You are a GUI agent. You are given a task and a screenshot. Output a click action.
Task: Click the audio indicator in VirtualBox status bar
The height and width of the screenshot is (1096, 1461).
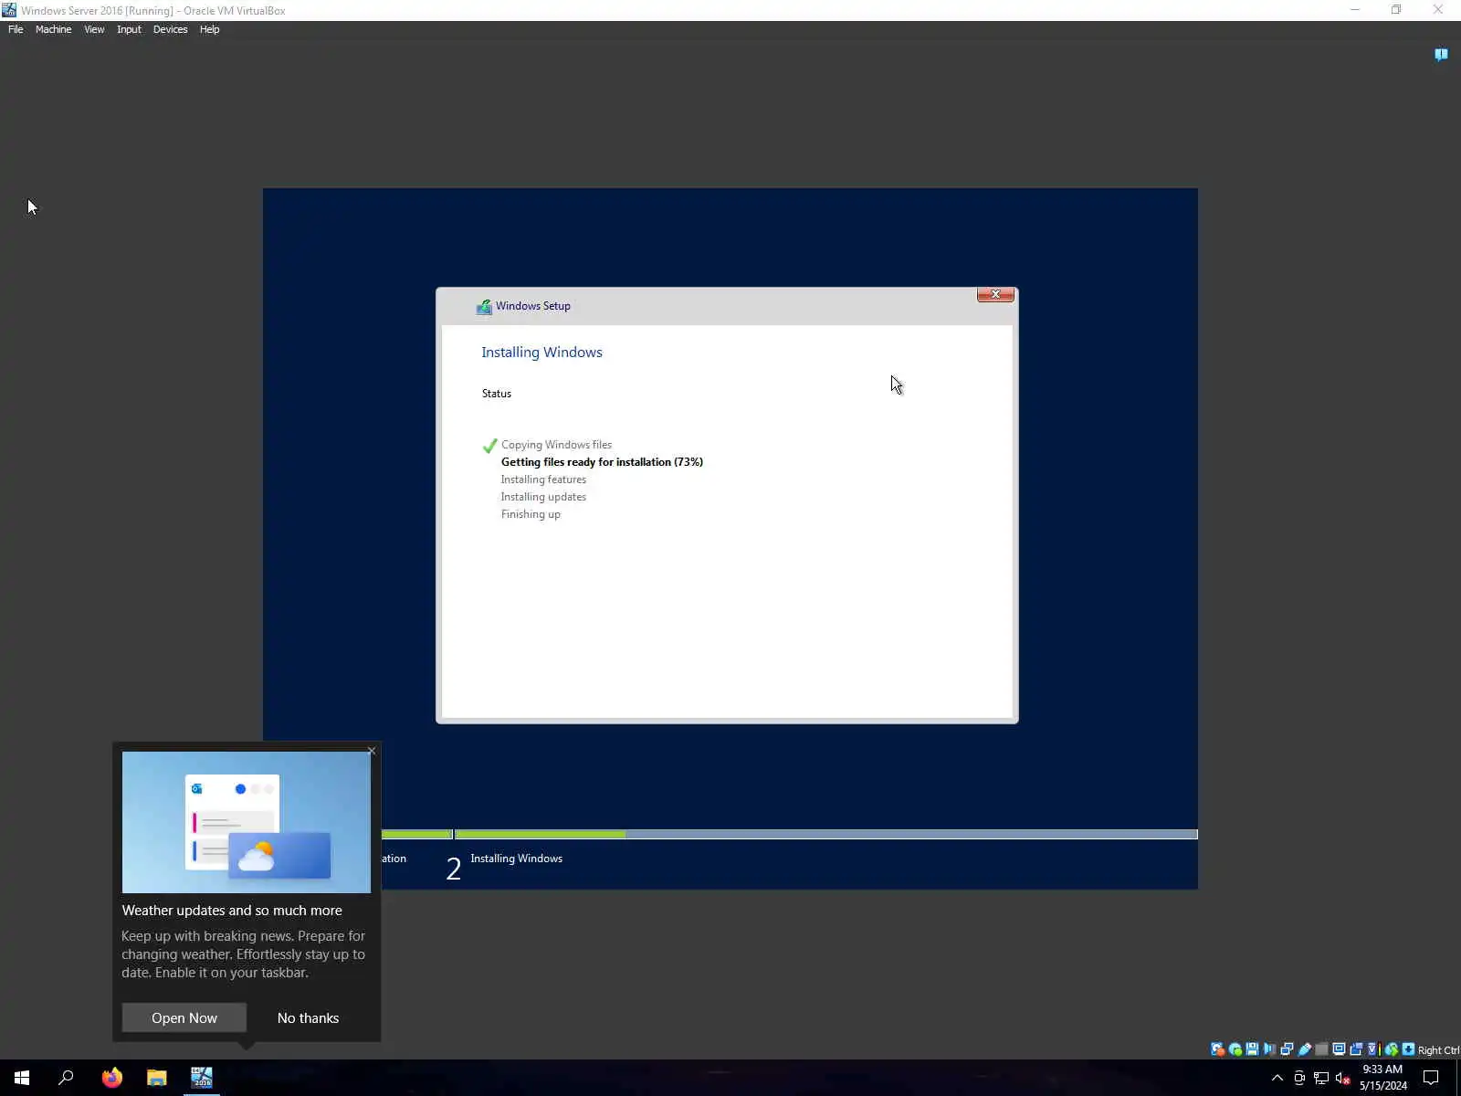point(1269,1049)
